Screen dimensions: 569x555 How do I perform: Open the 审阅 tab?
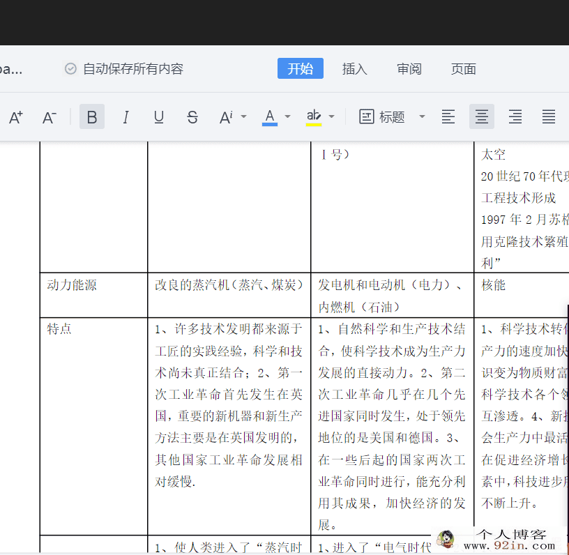(409, 68)
